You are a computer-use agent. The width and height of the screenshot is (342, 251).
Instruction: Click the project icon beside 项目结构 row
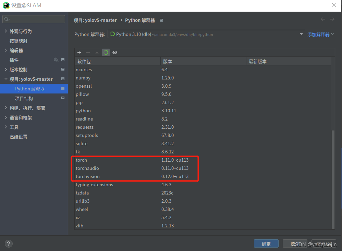pyautogui.click(x=63, y=98)
